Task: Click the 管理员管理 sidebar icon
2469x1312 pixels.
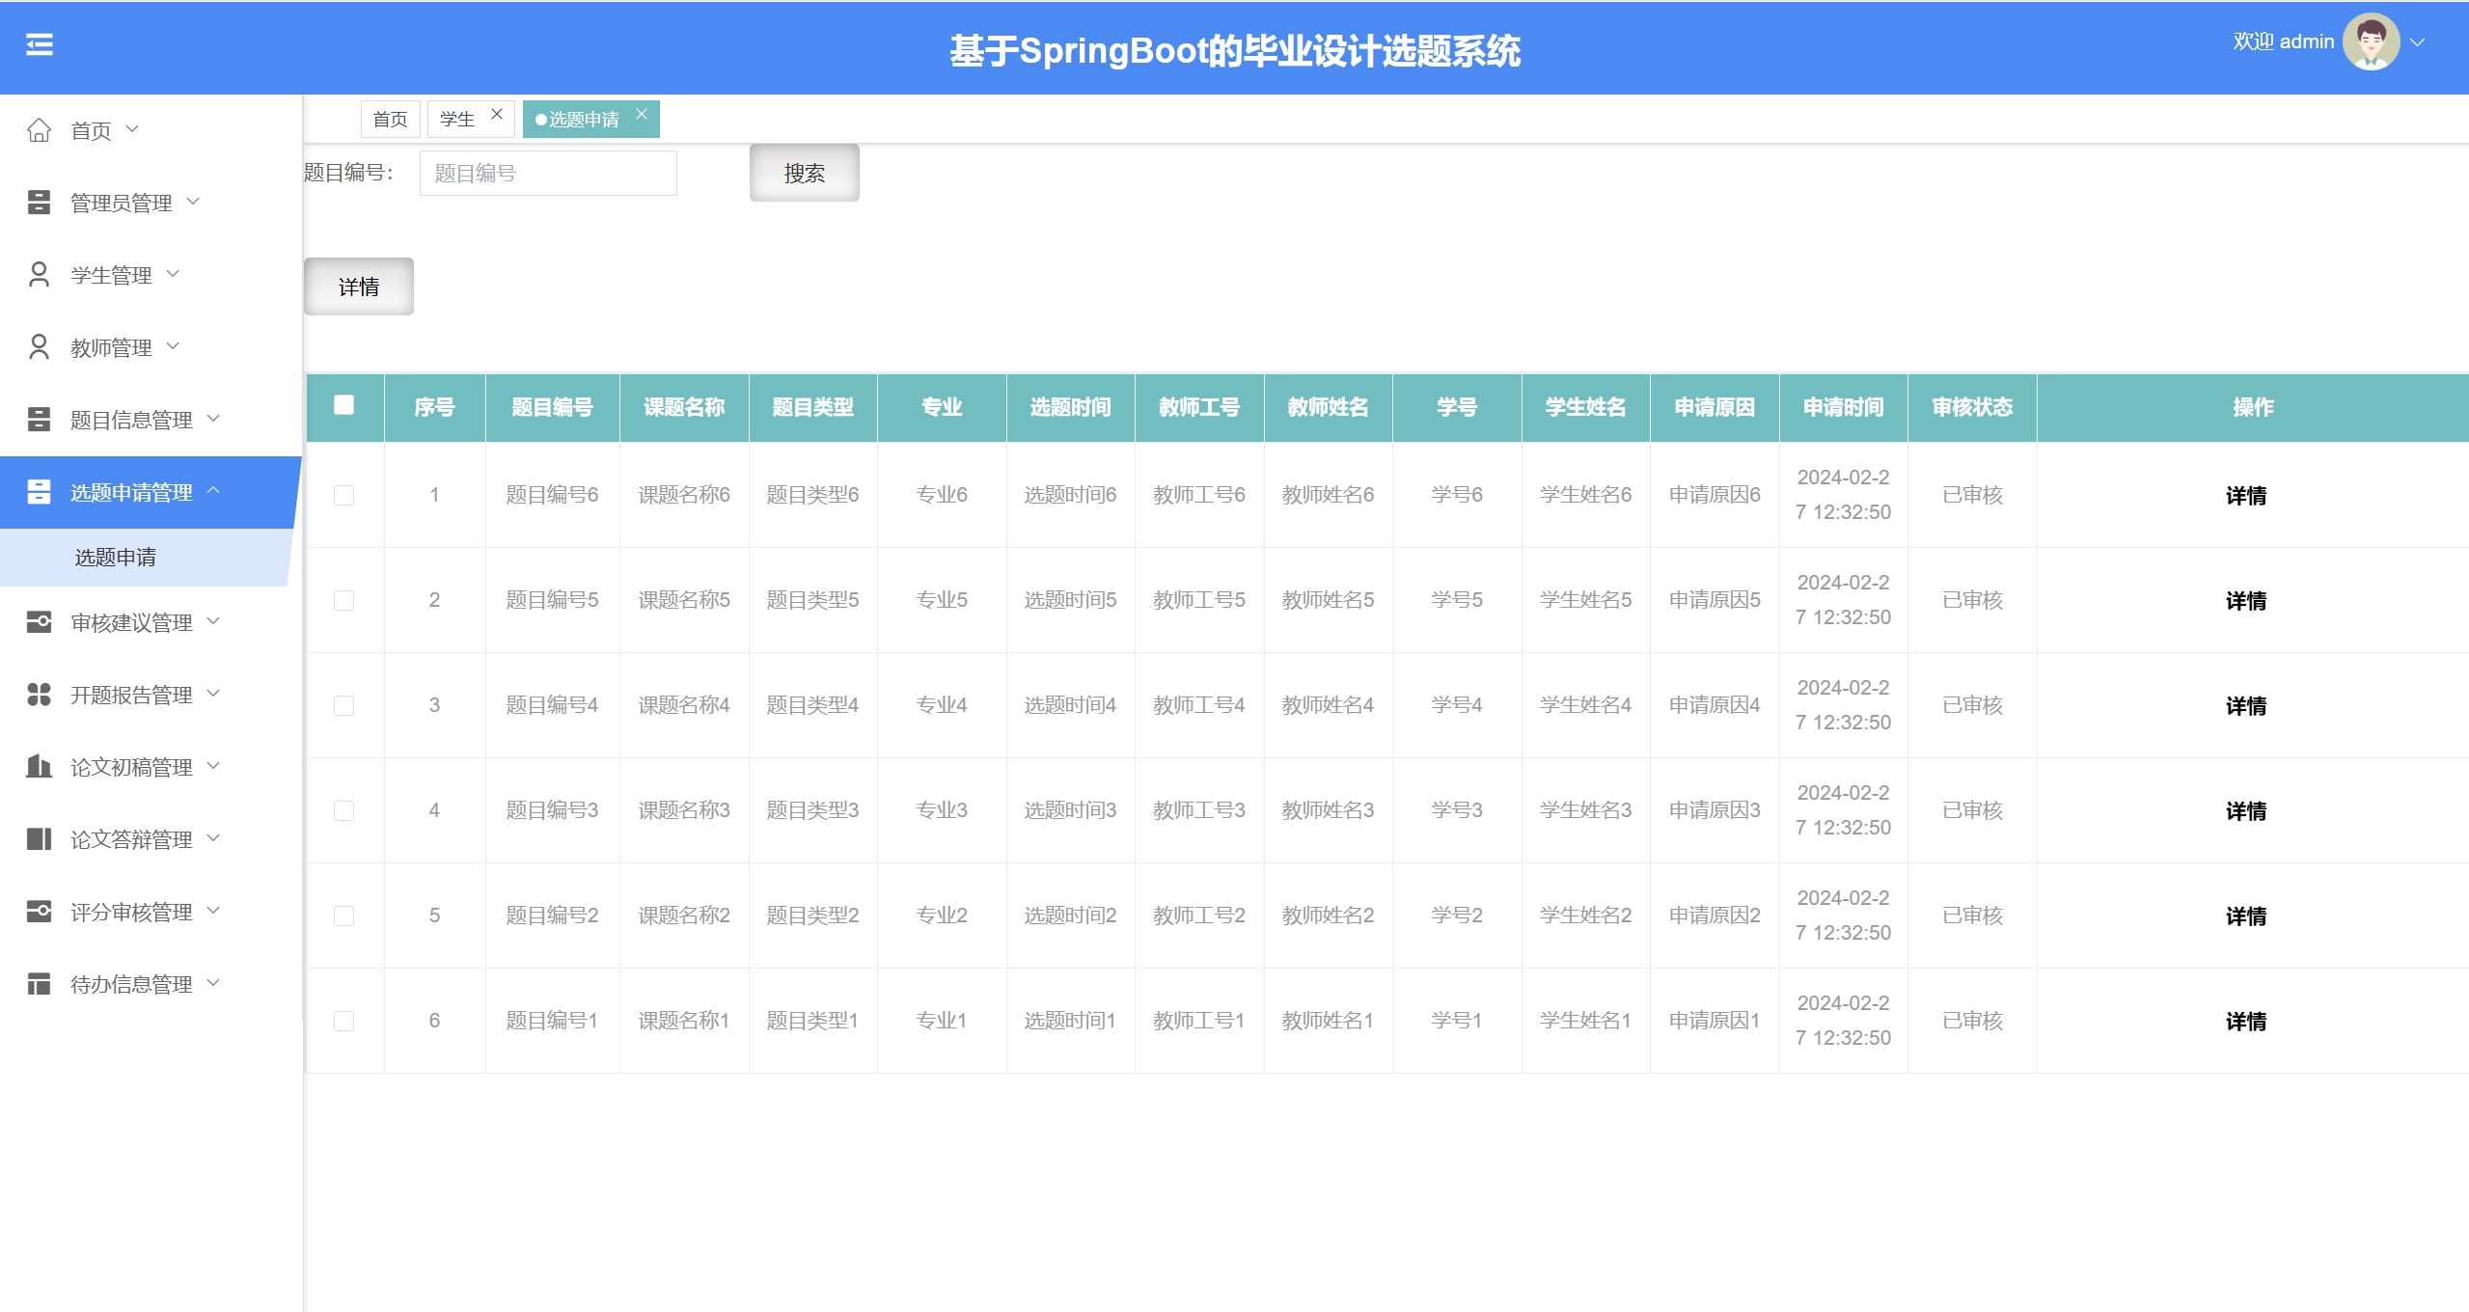Action: [39, 203]
